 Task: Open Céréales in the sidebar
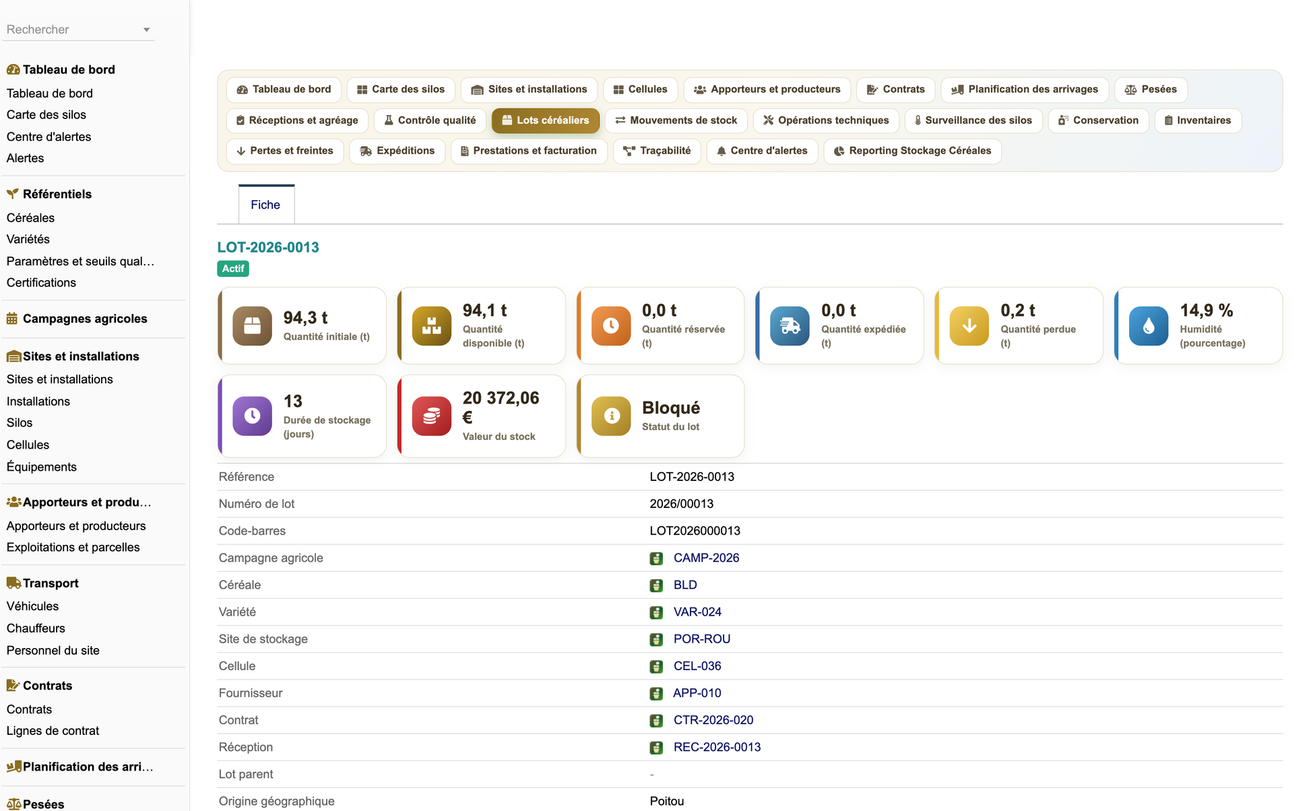[30, 218]
